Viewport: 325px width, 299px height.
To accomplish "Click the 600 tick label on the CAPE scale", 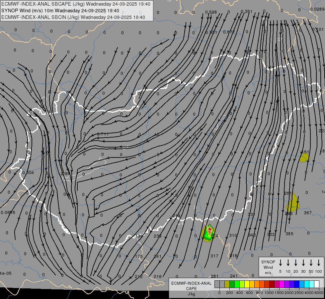I will [249, 293].
